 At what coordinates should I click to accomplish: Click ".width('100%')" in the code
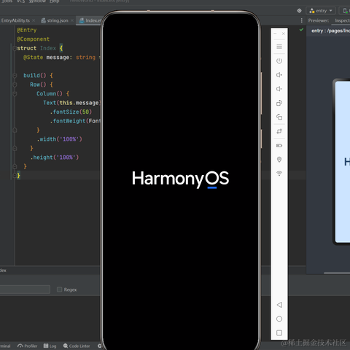pyautogui.click(x=60, y=139)
